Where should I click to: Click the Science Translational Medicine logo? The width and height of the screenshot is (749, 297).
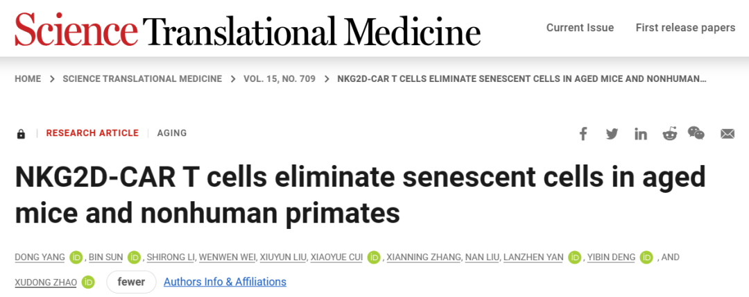(x=248, y=31)
